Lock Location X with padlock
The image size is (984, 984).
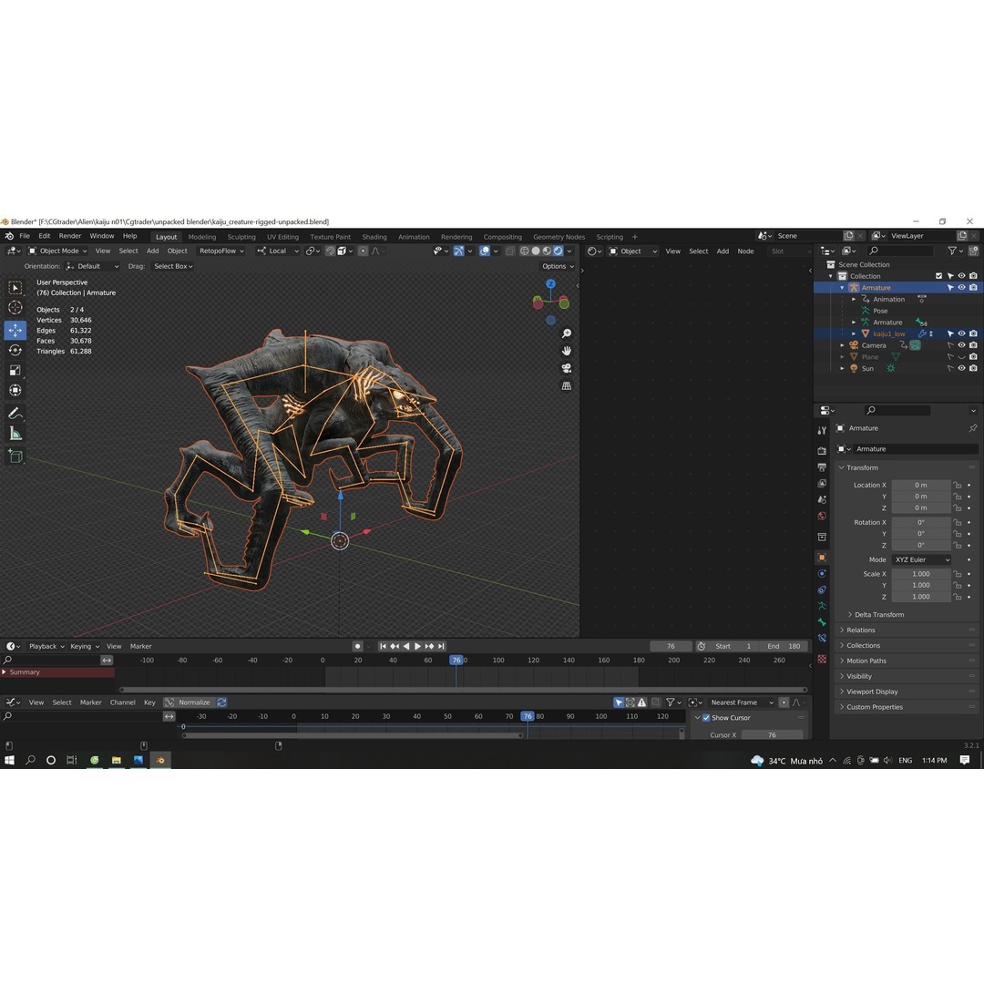click(957, 485)
